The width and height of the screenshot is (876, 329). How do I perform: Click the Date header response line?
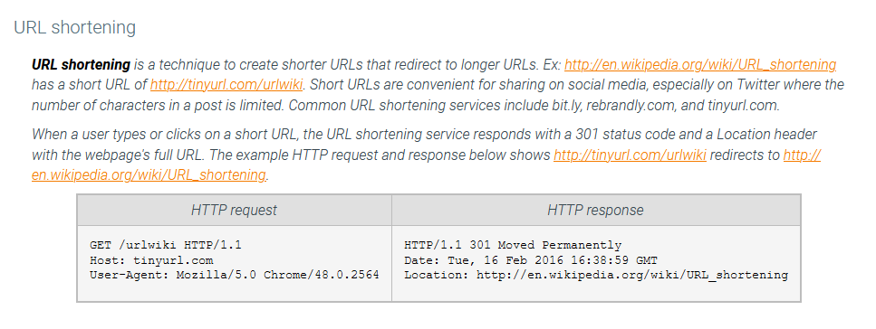tap(531, 259)
